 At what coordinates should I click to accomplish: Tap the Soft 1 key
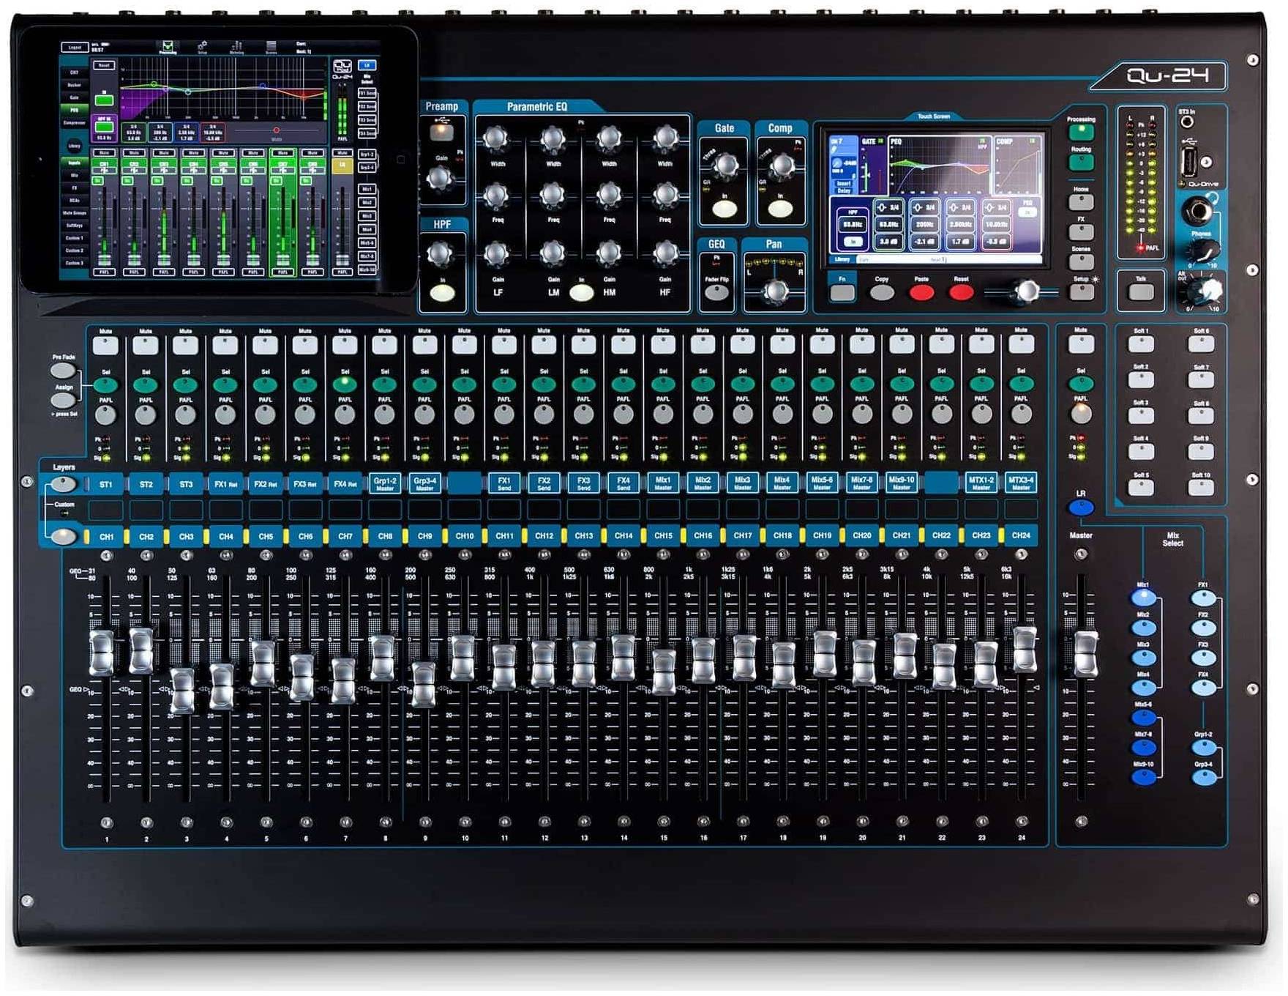(x=1141, y=344)
